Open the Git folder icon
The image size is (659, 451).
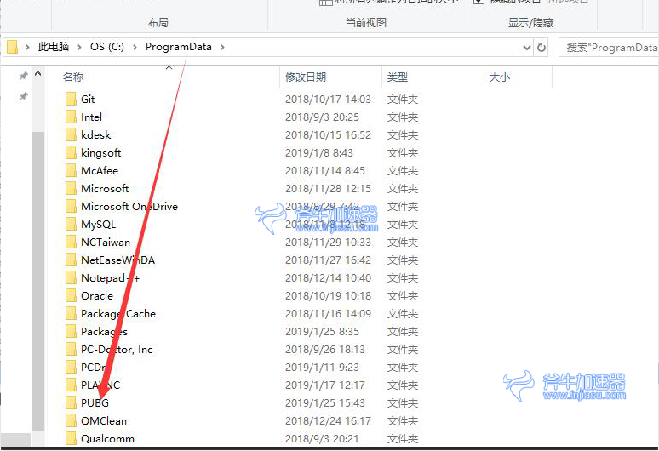coord(71,99)
